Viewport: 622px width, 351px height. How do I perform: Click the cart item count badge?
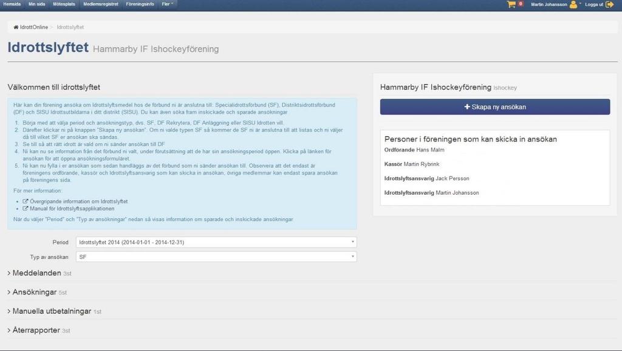coord(521,4)
